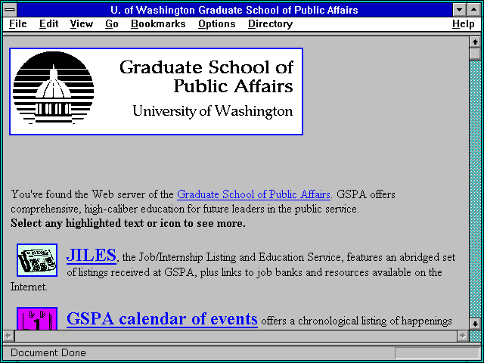Click the magenta calendar of events icon

[37, 318]
